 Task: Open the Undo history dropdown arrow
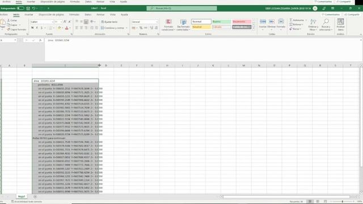tap(37, 8)
